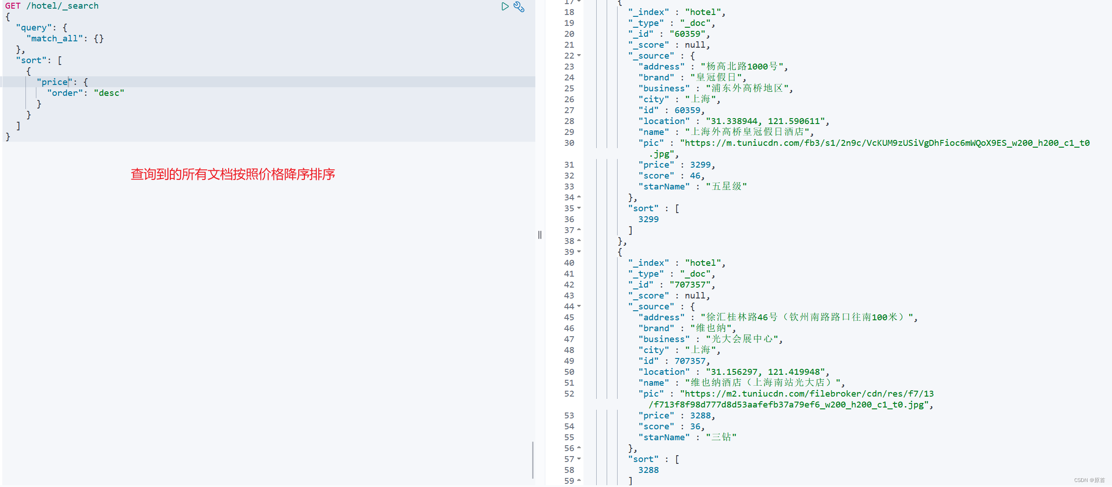Collapse the sort array at line 57
The width and height of the screenshot is (1112, 487).
click(579, 459)
